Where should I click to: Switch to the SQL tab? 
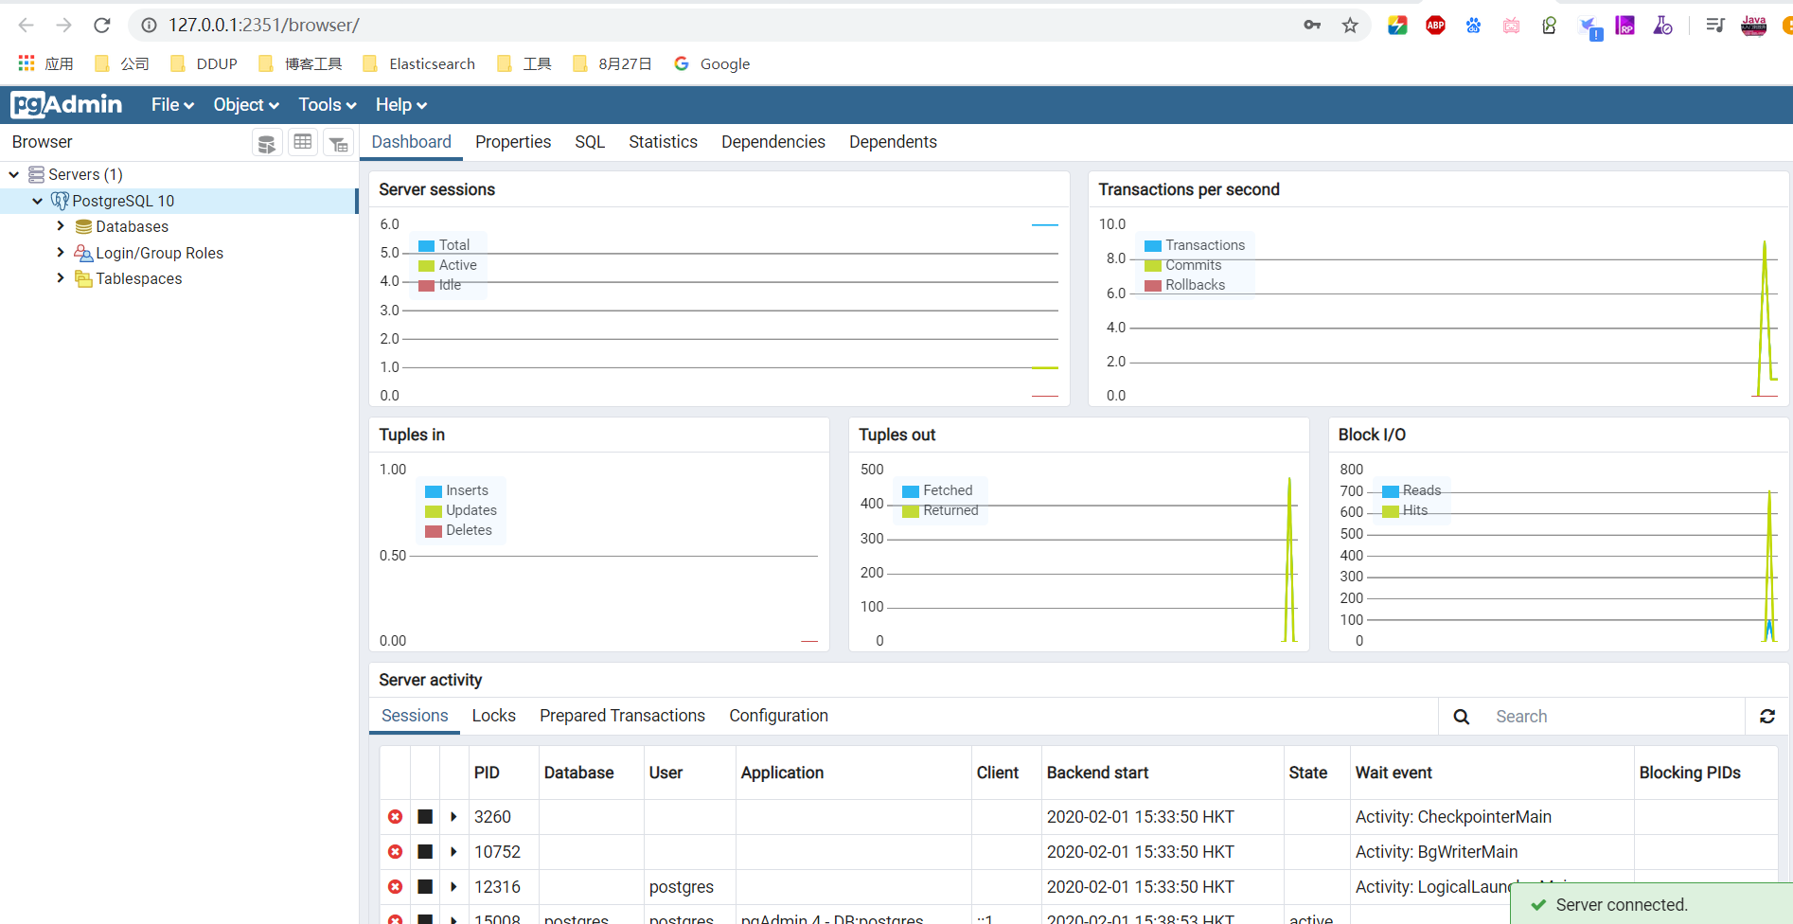point(590,142)
